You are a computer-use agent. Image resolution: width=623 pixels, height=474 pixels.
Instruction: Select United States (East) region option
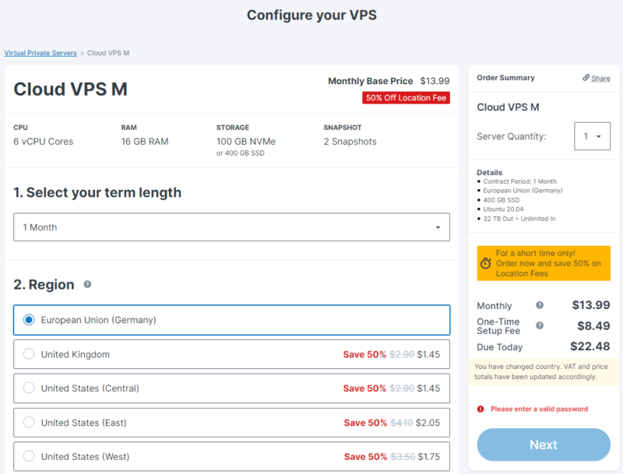pos(29,423)
